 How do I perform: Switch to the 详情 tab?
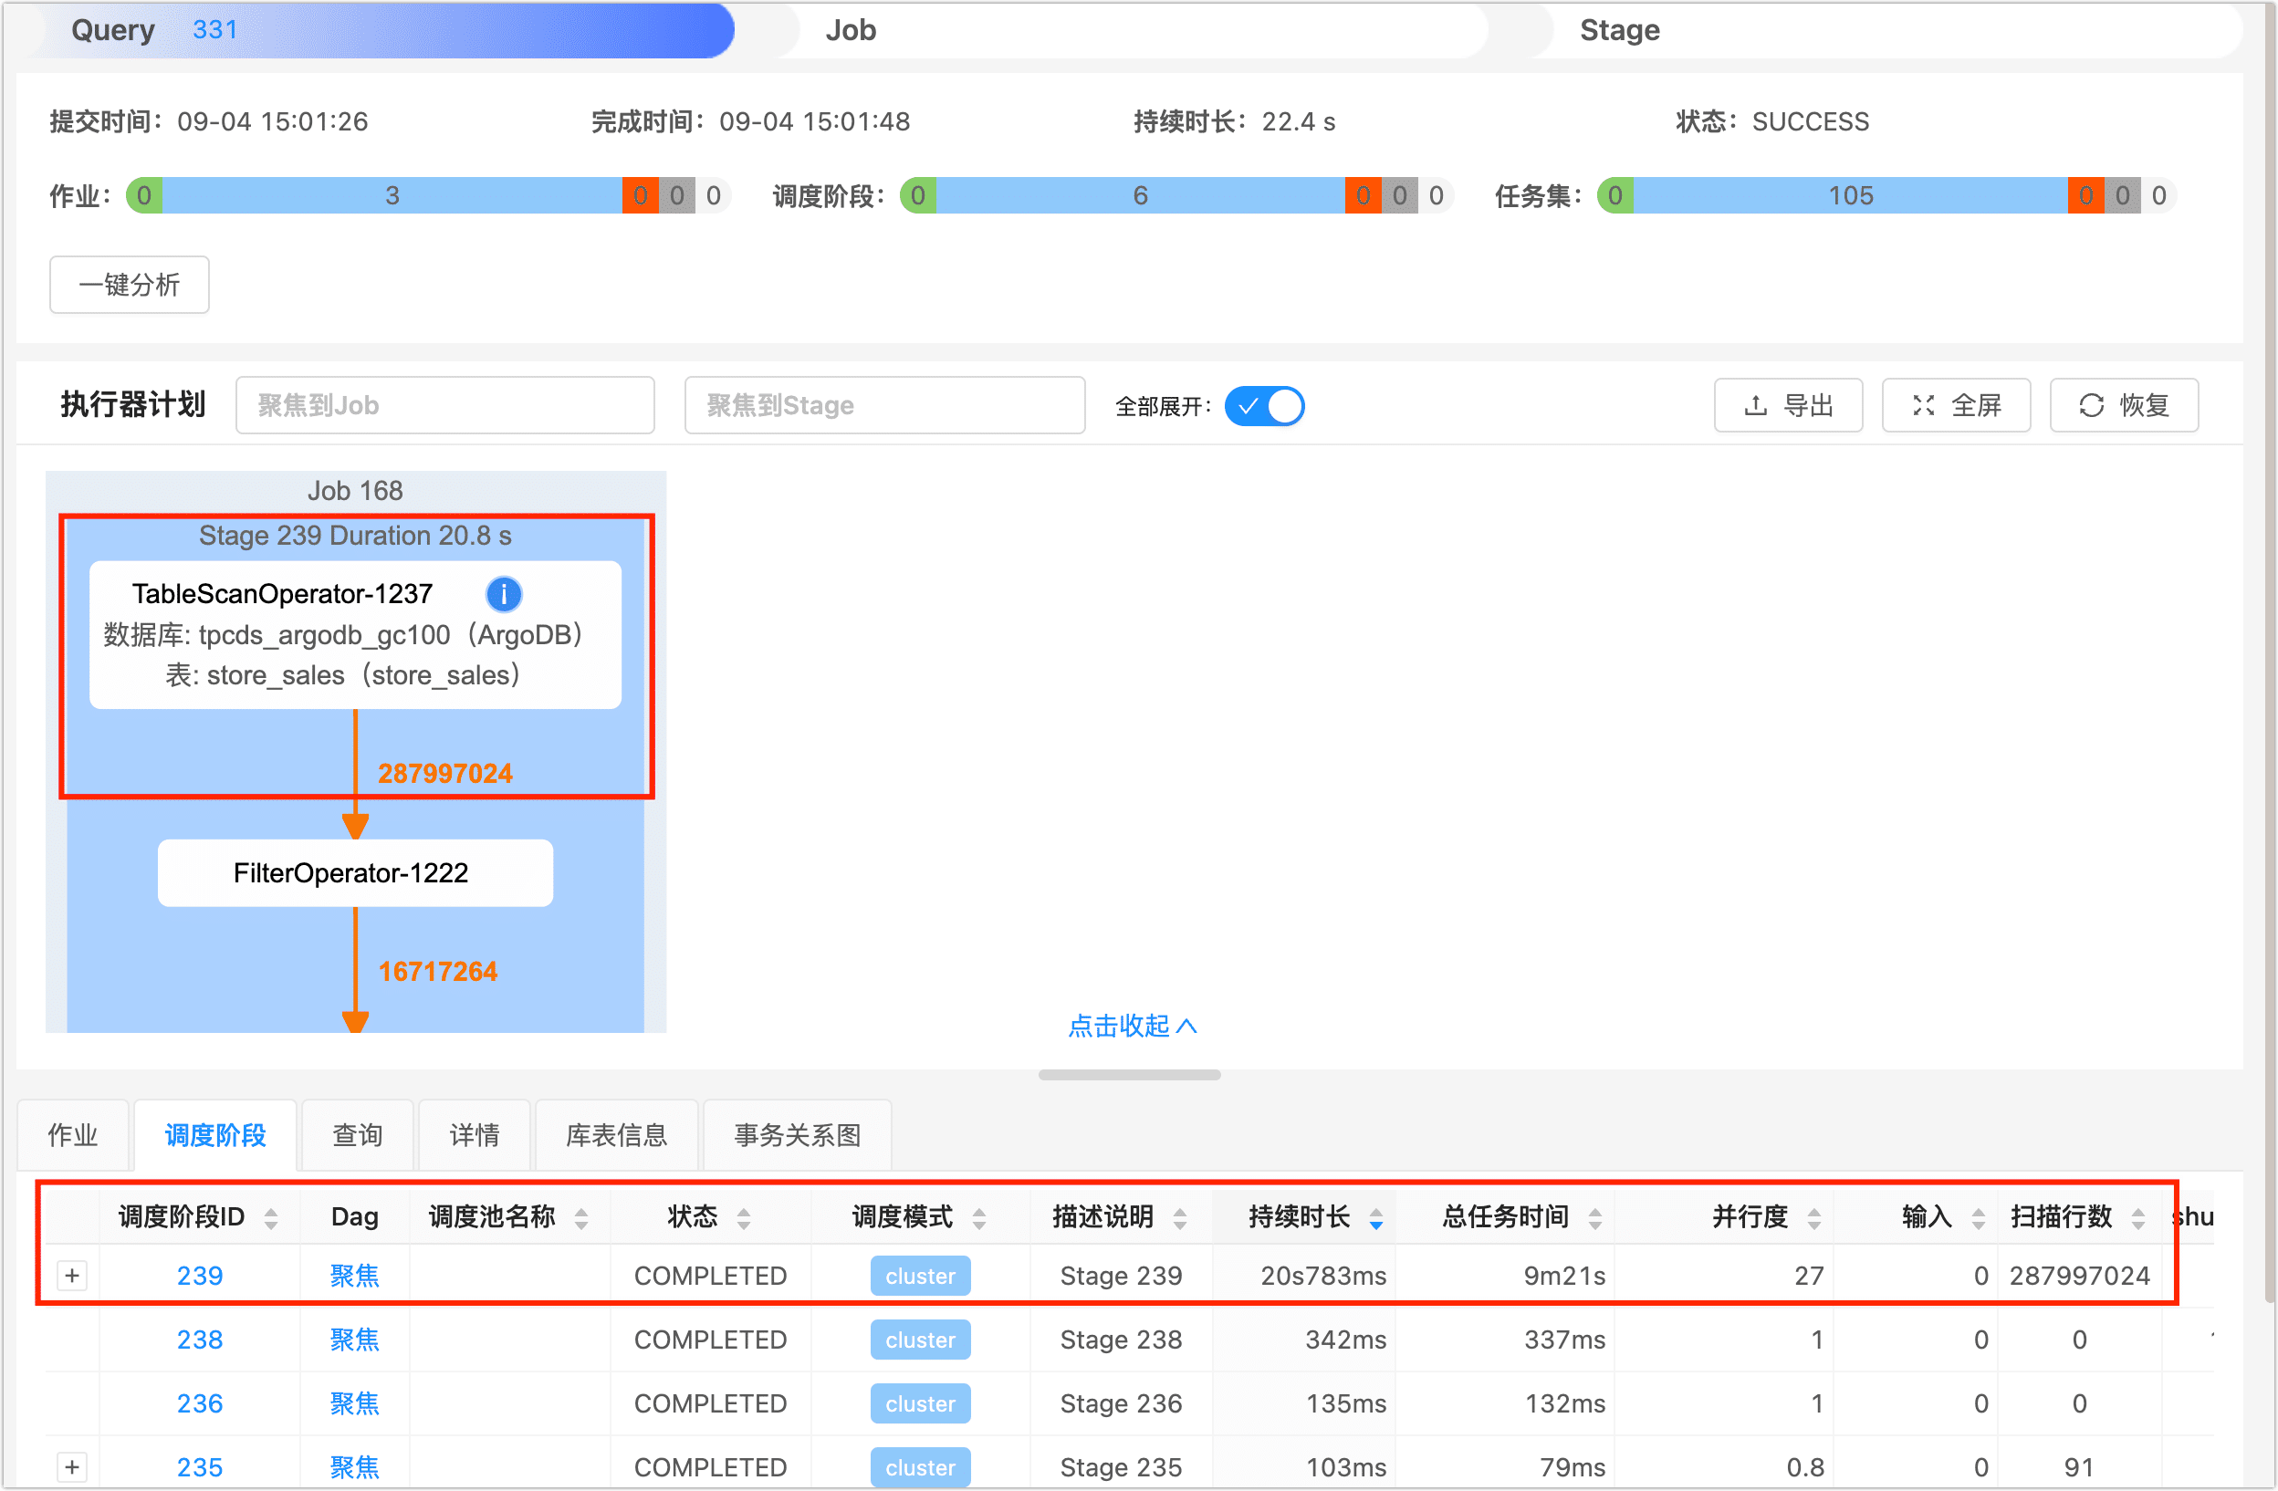tap(475, 1136)
